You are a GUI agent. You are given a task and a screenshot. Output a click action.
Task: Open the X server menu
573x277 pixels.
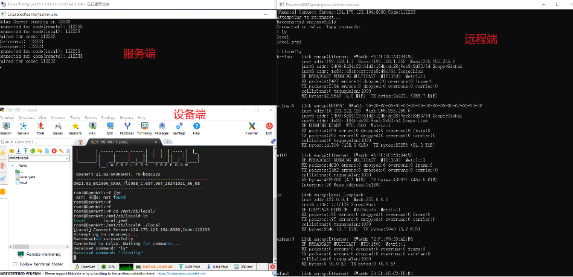pyautogui.click(x=59, y=118)
